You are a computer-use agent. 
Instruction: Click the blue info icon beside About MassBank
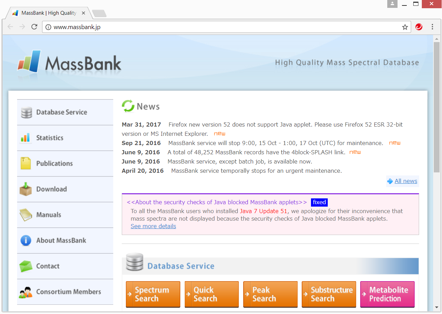pyautogui.click(x=26, y=240)
